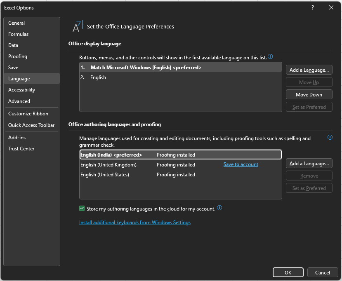Click info icon next to authoring languages description
Screen dimensions: 342x281
[330, 137]
